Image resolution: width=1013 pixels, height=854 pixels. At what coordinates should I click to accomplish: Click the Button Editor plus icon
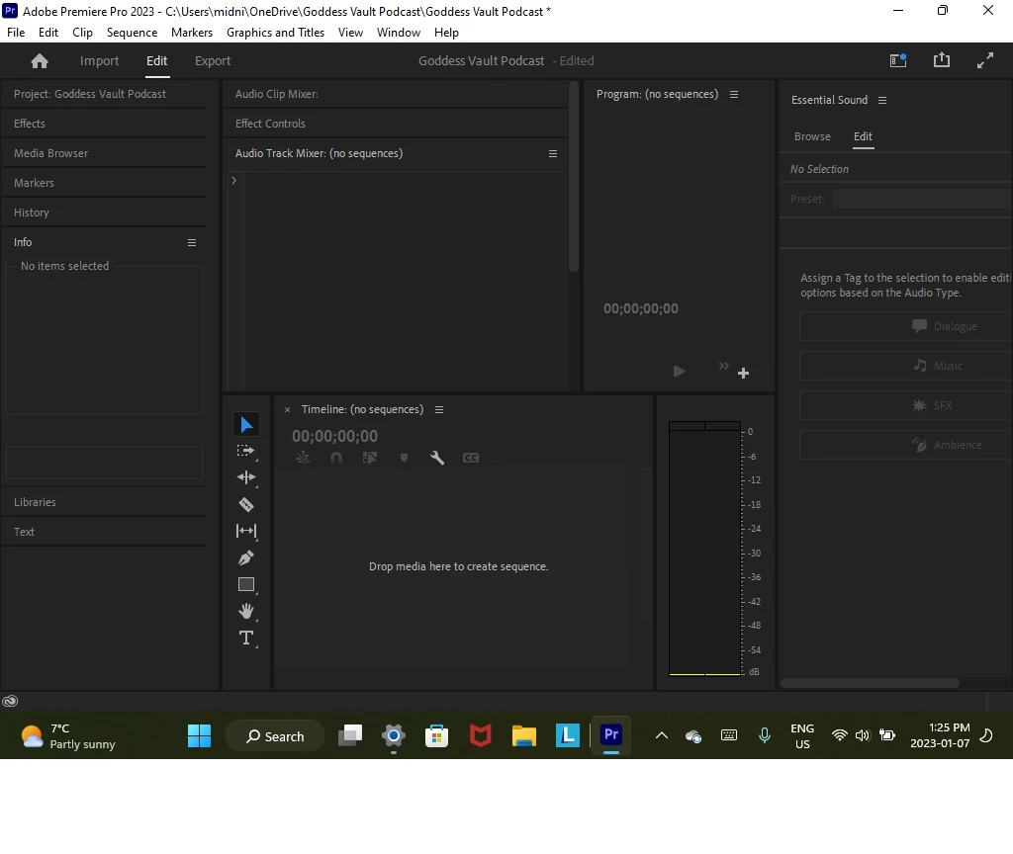tap(743, 373)
